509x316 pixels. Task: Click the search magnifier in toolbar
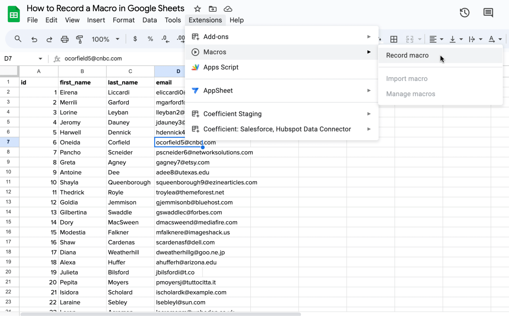click(x=18, y=39)
